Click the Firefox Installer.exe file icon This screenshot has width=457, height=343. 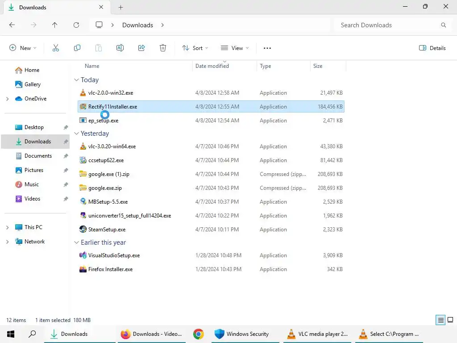(x=83, y=269)
